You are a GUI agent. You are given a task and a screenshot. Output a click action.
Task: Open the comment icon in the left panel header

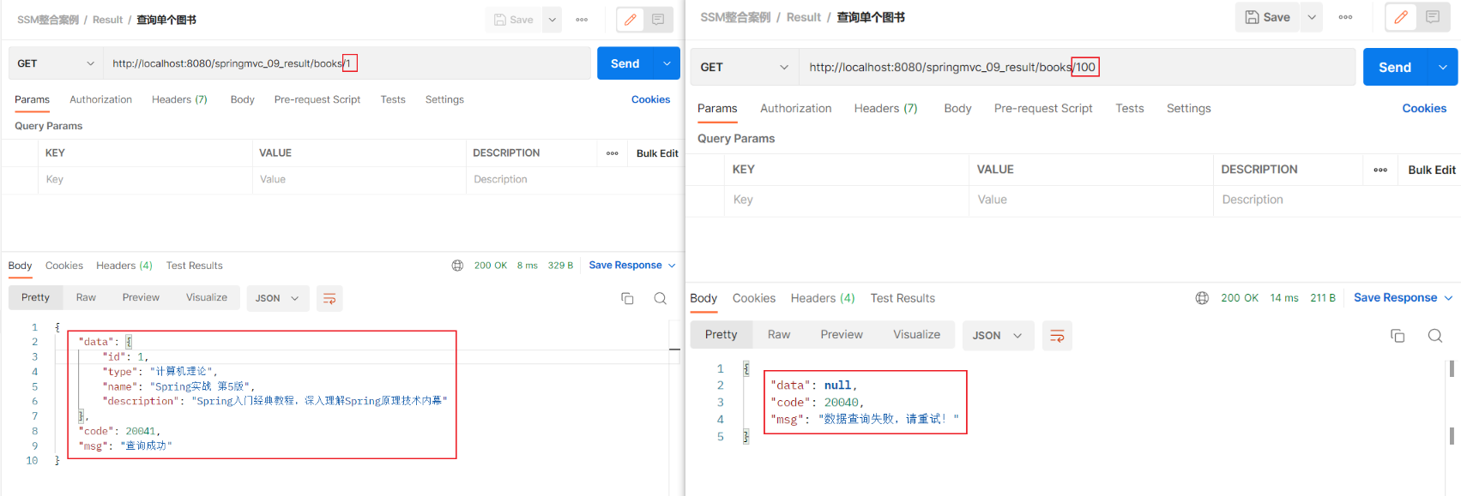click(x=658, y=20)
